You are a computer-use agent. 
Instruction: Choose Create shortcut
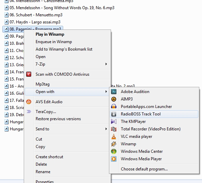[x=49, y=157]
